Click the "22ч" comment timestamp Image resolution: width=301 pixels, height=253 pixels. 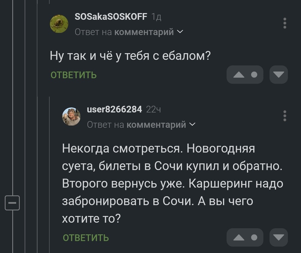[154, 110]
